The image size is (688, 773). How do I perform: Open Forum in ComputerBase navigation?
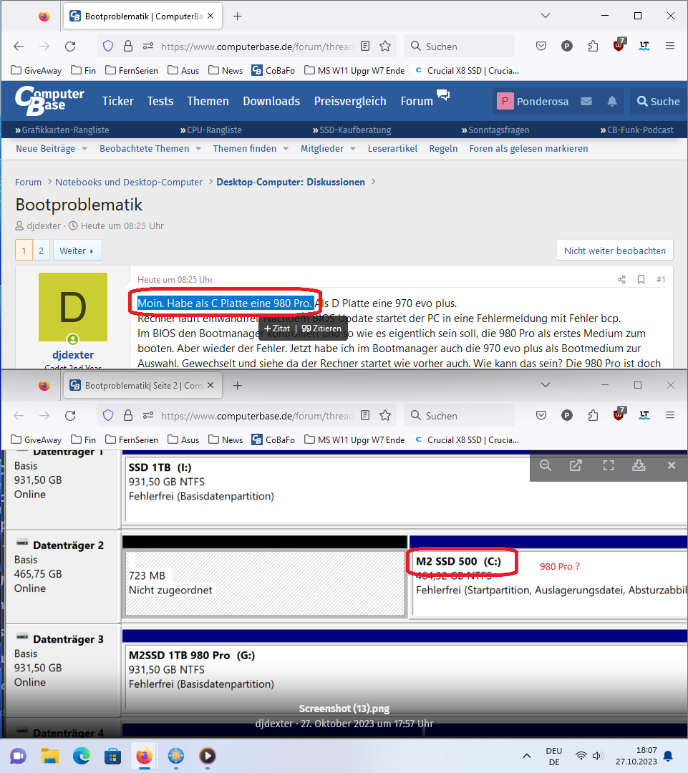[x=417, y=101]
